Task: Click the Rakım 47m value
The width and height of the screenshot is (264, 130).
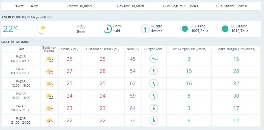Action: (x=34, y=6)
